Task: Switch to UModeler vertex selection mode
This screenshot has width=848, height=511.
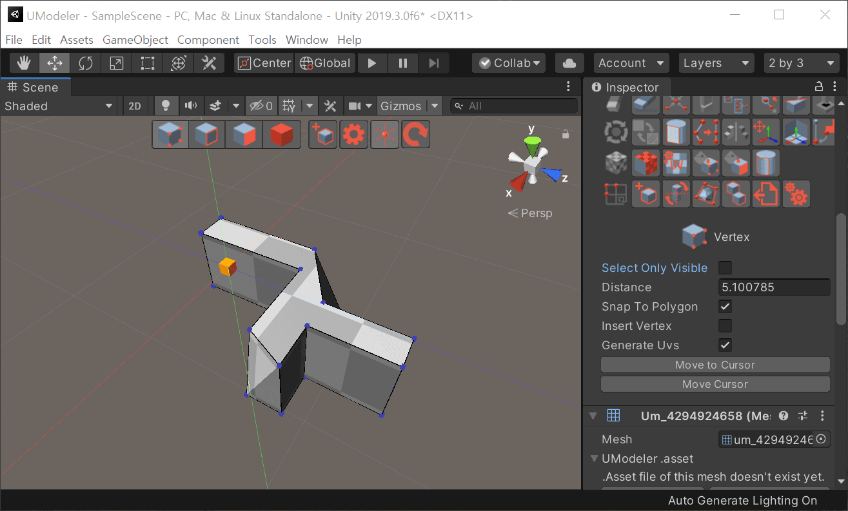Action: click(x=171, y=135)
